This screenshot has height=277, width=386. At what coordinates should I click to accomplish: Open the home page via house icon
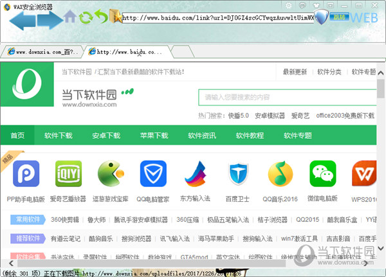pyautogui.click(x=70, y=17)
